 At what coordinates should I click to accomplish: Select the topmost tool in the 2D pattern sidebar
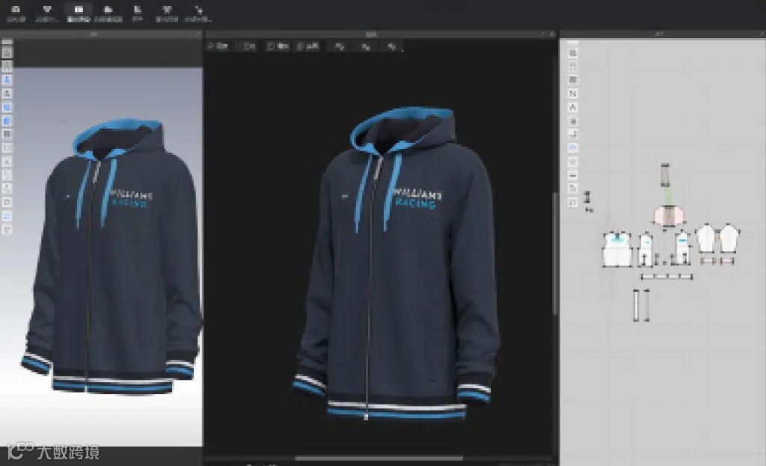[573, 53]
